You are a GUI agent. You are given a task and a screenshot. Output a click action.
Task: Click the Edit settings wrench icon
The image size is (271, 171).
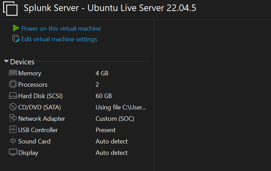[x=16, y=39]
